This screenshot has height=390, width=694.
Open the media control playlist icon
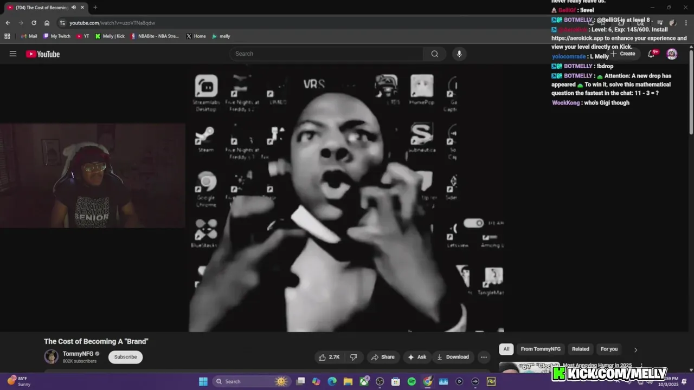(660, 23)
